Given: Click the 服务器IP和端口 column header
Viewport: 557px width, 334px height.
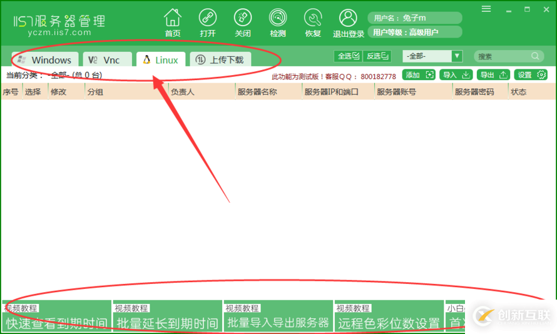Looking at the screenshot, I should (x=331, y=92).
